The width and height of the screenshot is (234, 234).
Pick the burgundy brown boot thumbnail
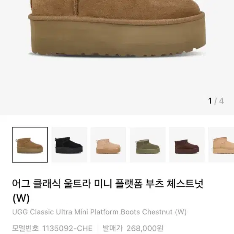click(x=187, y=144)
